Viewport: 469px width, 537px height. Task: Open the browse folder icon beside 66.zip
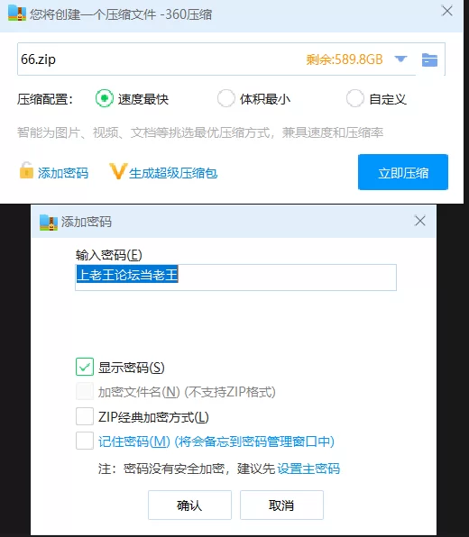(429, 60)
